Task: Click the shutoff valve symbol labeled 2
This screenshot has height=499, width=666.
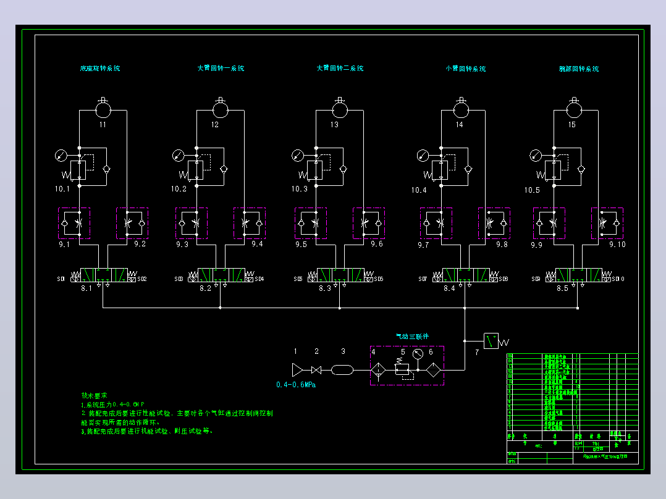Action: (x=316, y=370)
